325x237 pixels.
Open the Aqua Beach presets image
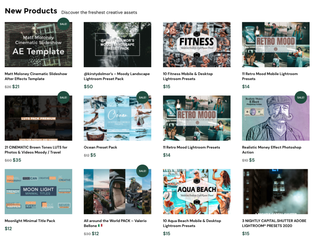(197, 192)
